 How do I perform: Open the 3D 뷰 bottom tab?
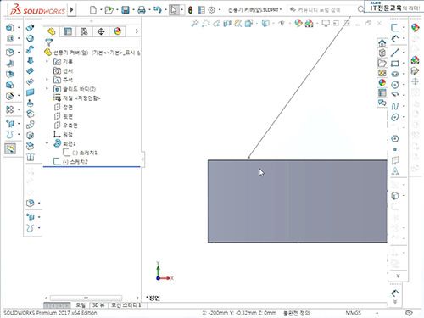coord(98,305)
